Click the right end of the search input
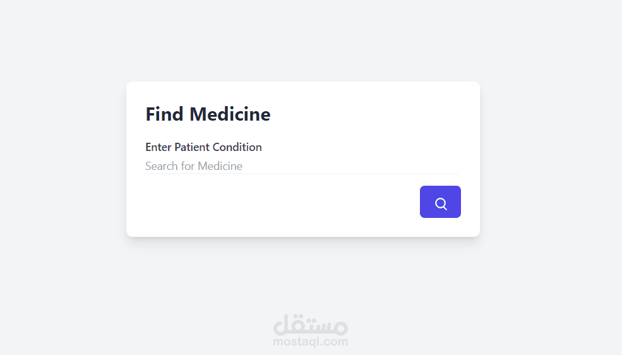This screenshot has height=355, width=622. [452, 166]
